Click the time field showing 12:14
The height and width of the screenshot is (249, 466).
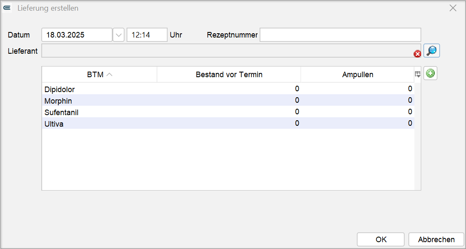click(147, 35)
